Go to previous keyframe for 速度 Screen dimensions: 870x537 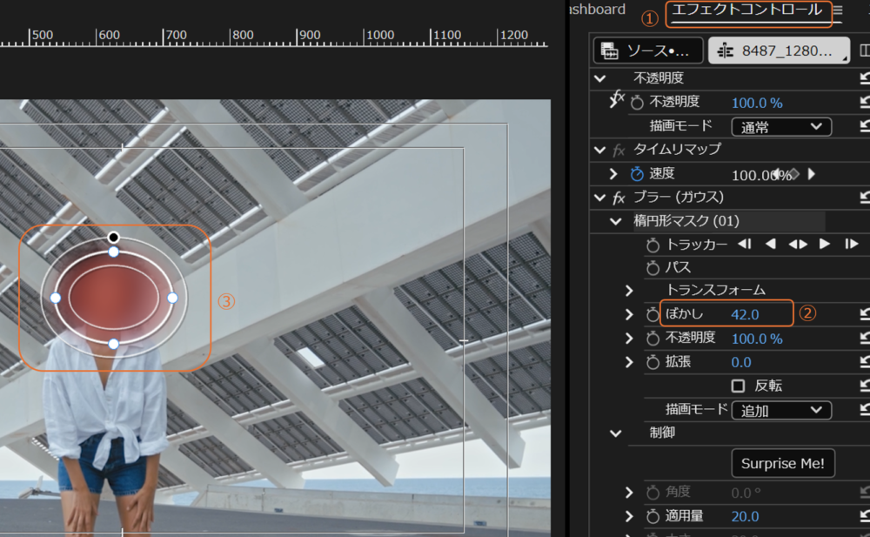[776, 173]
